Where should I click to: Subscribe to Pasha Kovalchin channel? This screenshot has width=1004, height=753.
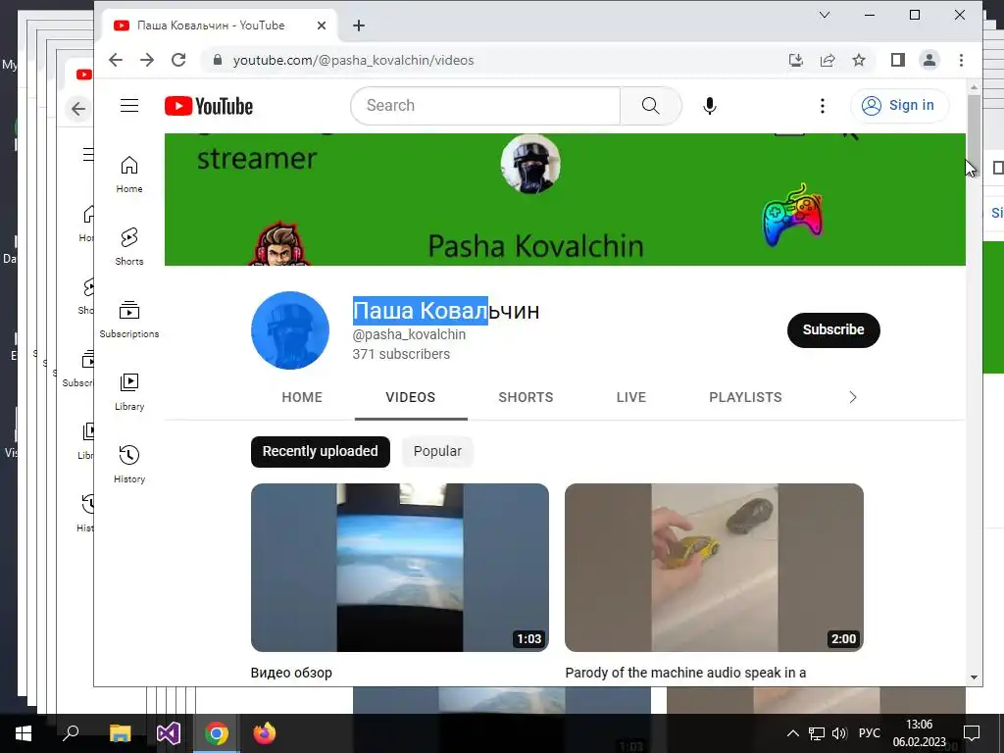[833, 330]
